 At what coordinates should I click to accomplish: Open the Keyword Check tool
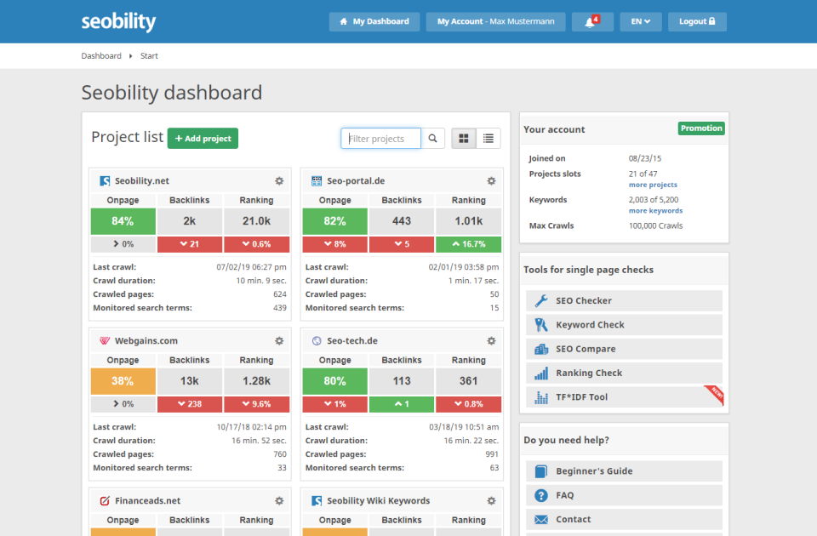click(624, 324)
